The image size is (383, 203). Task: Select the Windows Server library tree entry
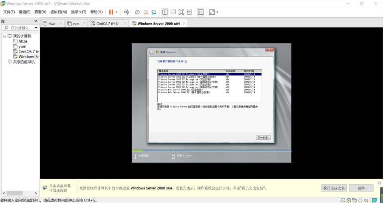pyautogui.click(x=29, y=57)
